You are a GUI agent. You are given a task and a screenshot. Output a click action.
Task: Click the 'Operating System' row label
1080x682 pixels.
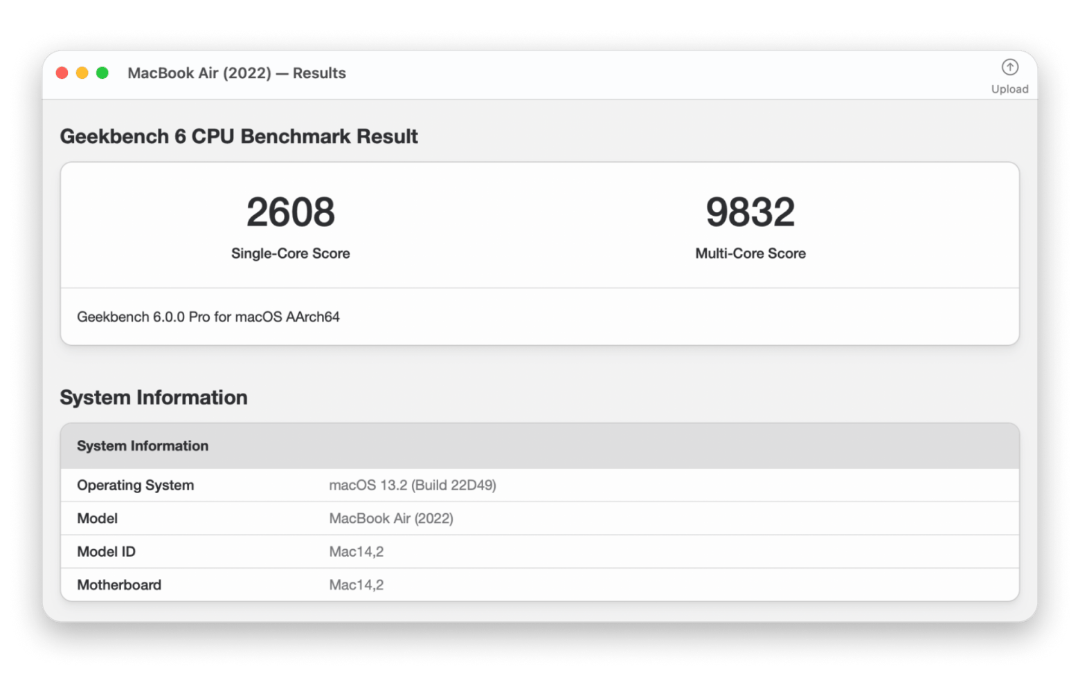click(136, 486)
